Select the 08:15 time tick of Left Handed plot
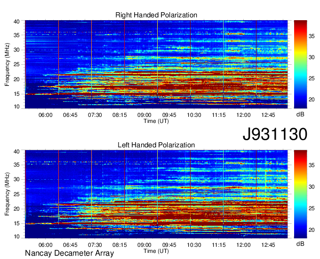The height and width of the screenshot is (259, 320). 120,245
